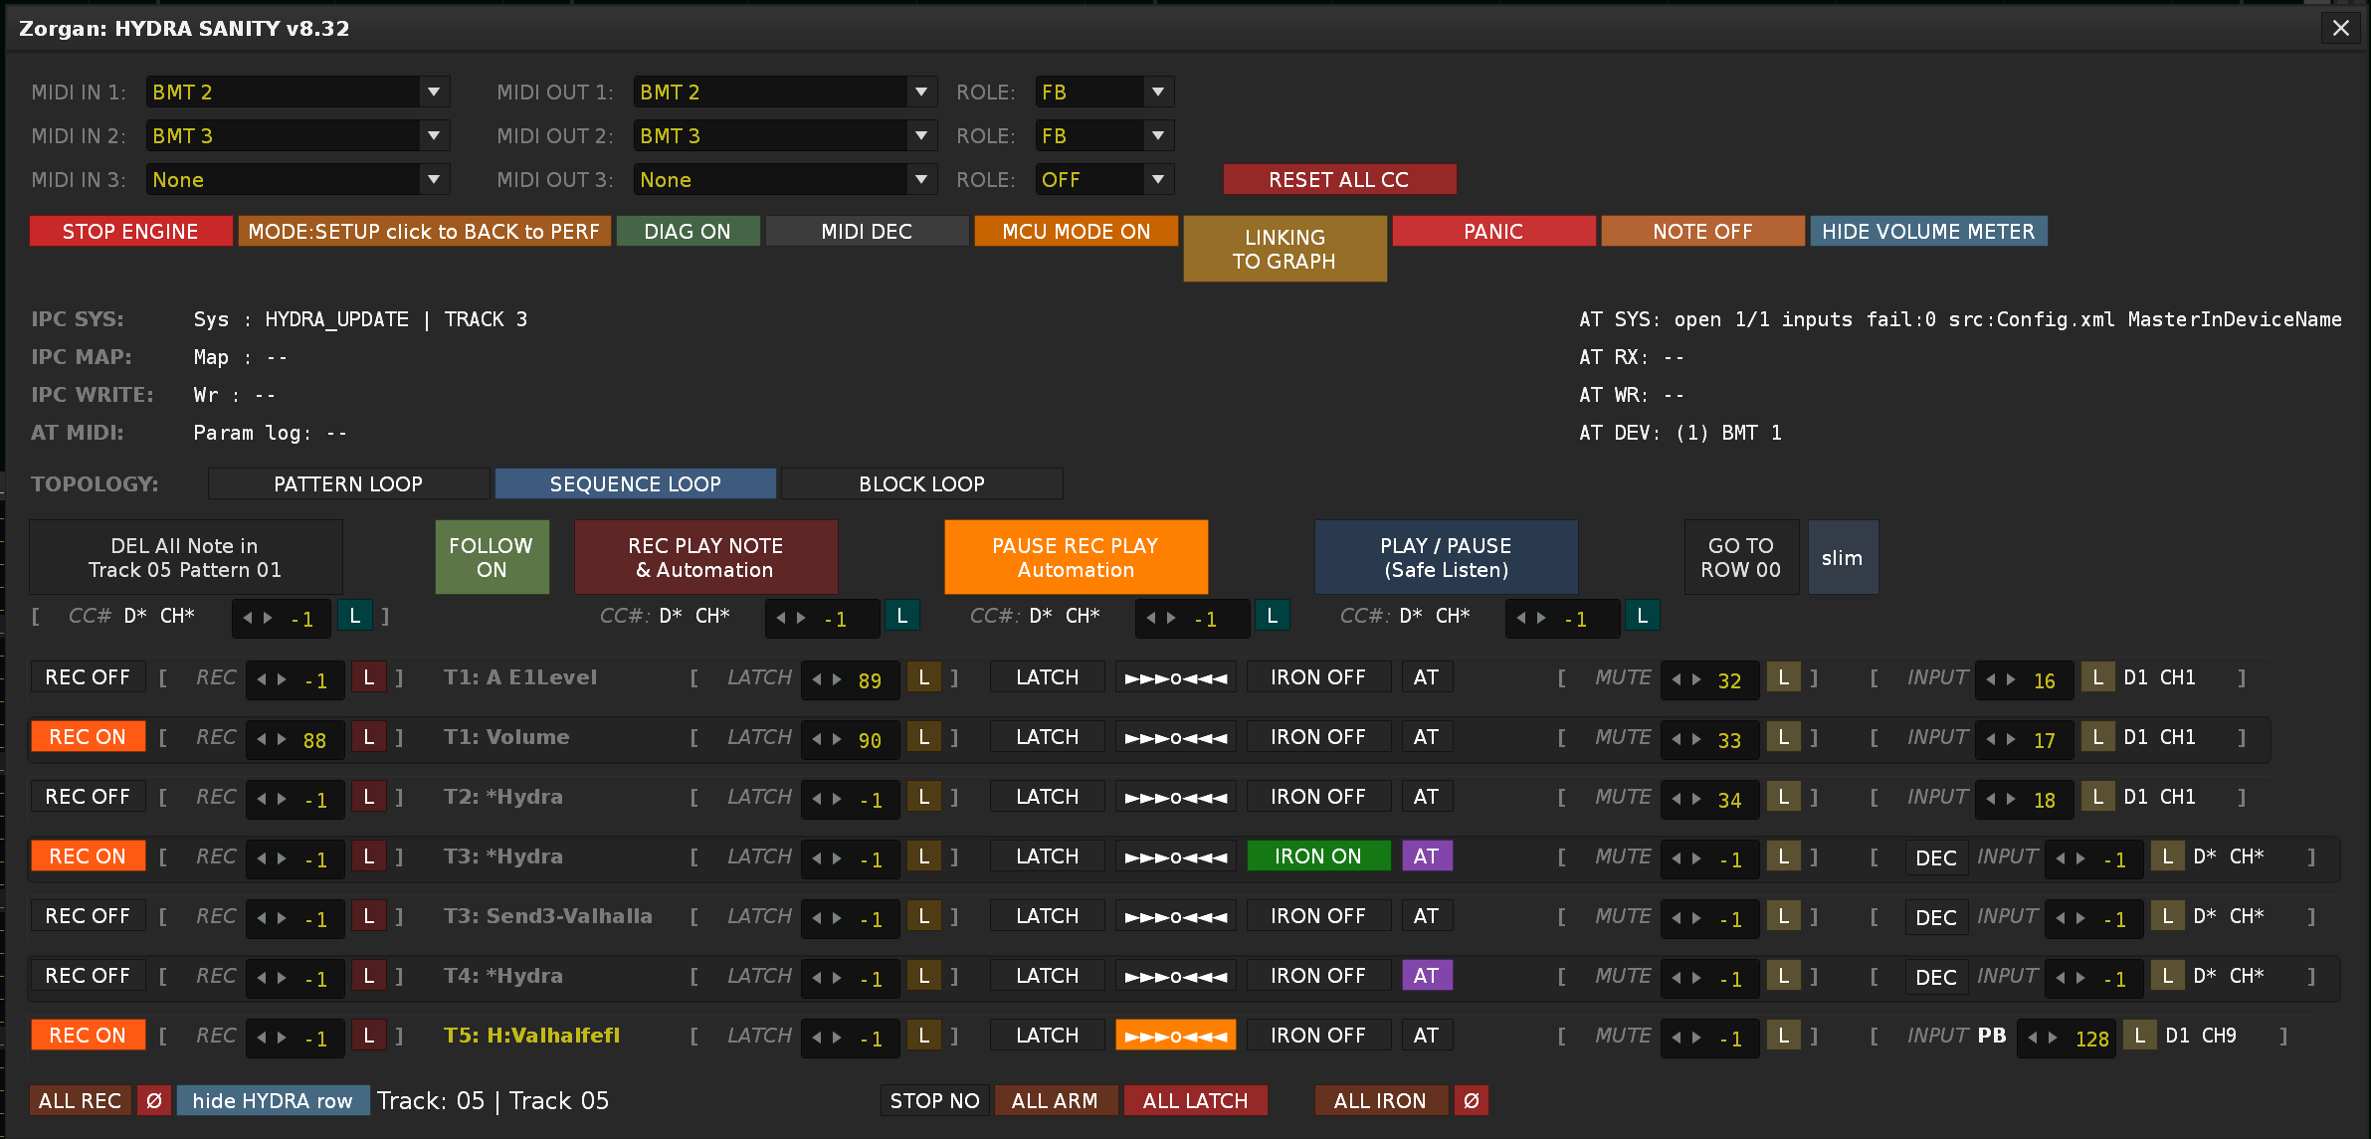This screenshot has width=2371, height=1139.
Task: Click HIDE VOLUME METER button
Action: coord(1928,232)
